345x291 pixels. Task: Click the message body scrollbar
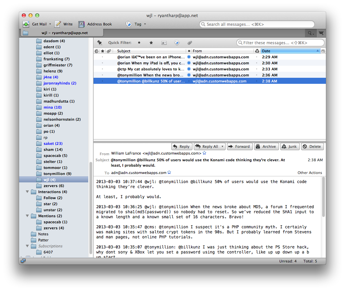324,197
